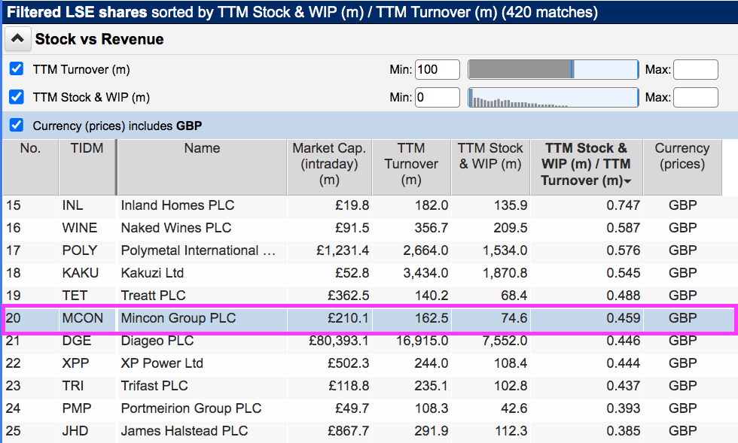
Task: Uncheck the TTM Turnover (m) filter
Action: (17, 69)
